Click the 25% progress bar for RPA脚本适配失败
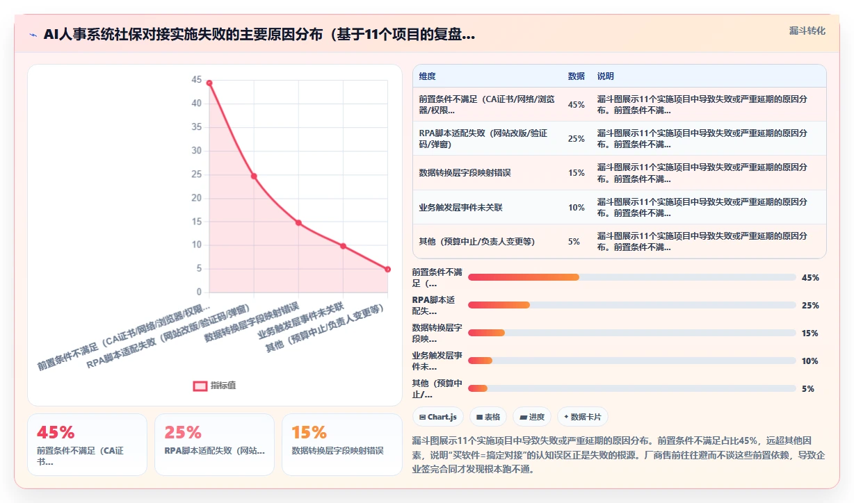The image size is (854, 503). pos(631,305)
